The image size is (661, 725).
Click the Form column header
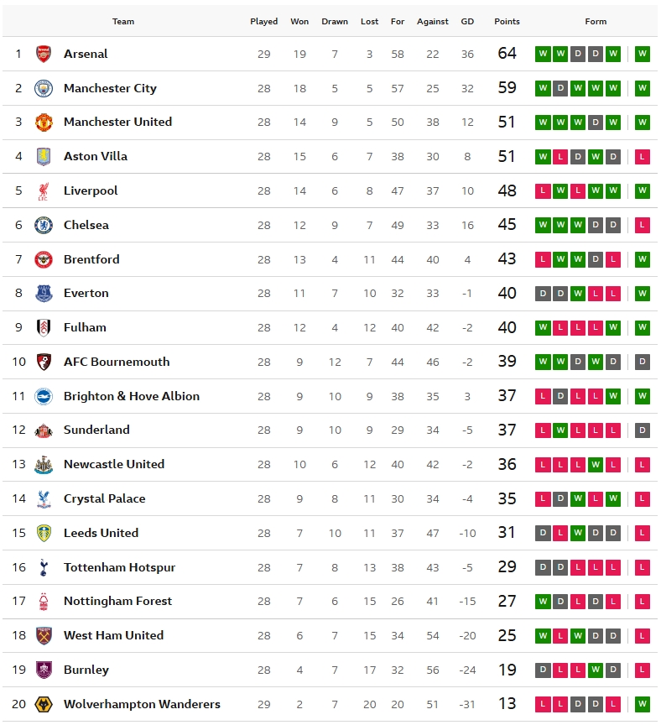pyautogui.click(x=596, y=22)
